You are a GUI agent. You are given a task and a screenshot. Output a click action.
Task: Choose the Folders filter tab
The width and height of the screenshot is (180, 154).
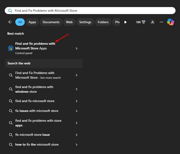(103, 22)
